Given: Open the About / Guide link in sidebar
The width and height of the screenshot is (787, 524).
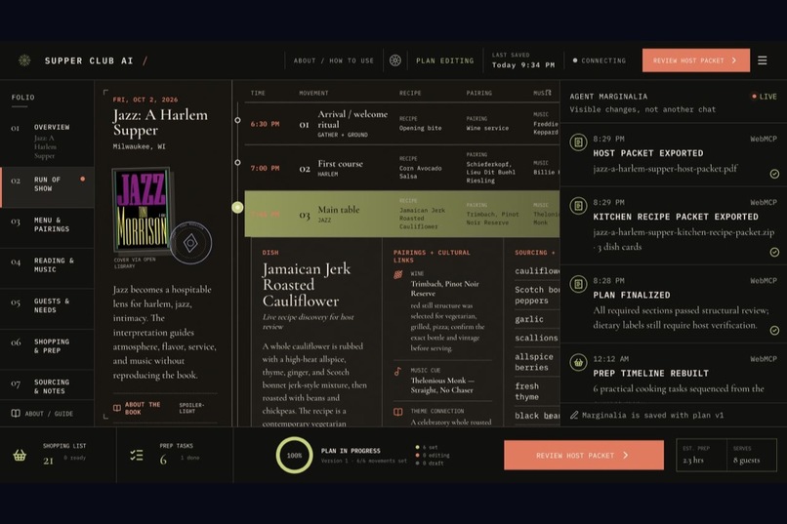Looking at the screenshot, I should (49, 414).
